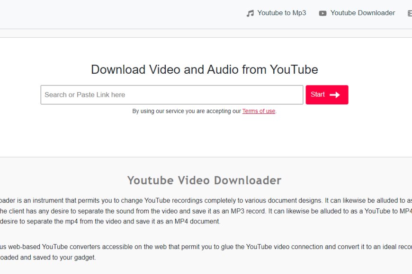Click the line ending with MP4 document
412x274 pixels.
(x=110, y=222)
